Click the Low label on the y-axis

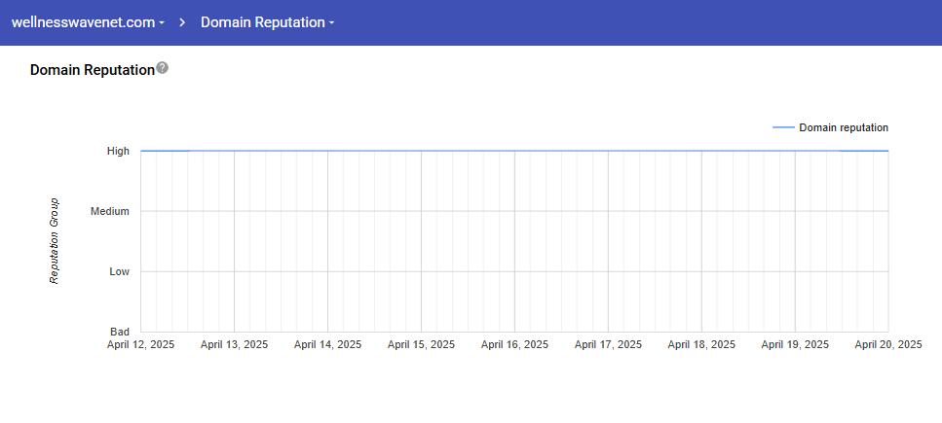click(119, 271)
